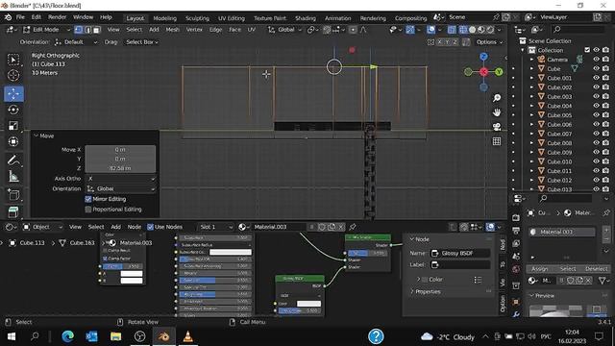Image resolution: width=615 pixels, height=346 pixels.
Task: Collapse the Move operator panel
Action: point(37,136)
